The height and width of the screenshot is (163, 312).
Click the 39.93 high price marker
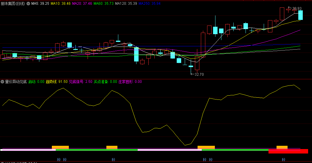tap(297, 9)
